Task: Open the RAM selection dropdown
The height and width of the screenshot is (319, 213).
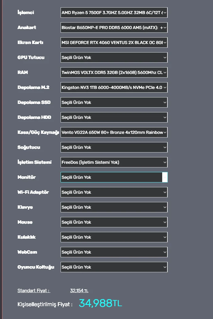Action: pyautogui.click(x=114, y=72)
